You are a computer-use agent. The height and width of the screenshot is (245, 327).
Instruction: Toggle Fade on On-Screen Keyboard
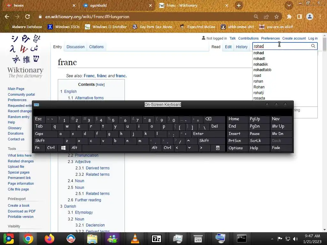281,148
